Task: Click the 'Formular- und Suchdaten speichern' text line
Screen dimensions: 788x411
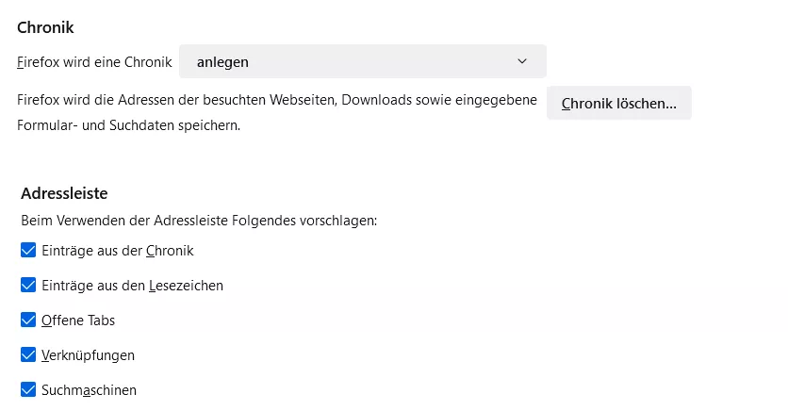Action: tap(128, 124)
